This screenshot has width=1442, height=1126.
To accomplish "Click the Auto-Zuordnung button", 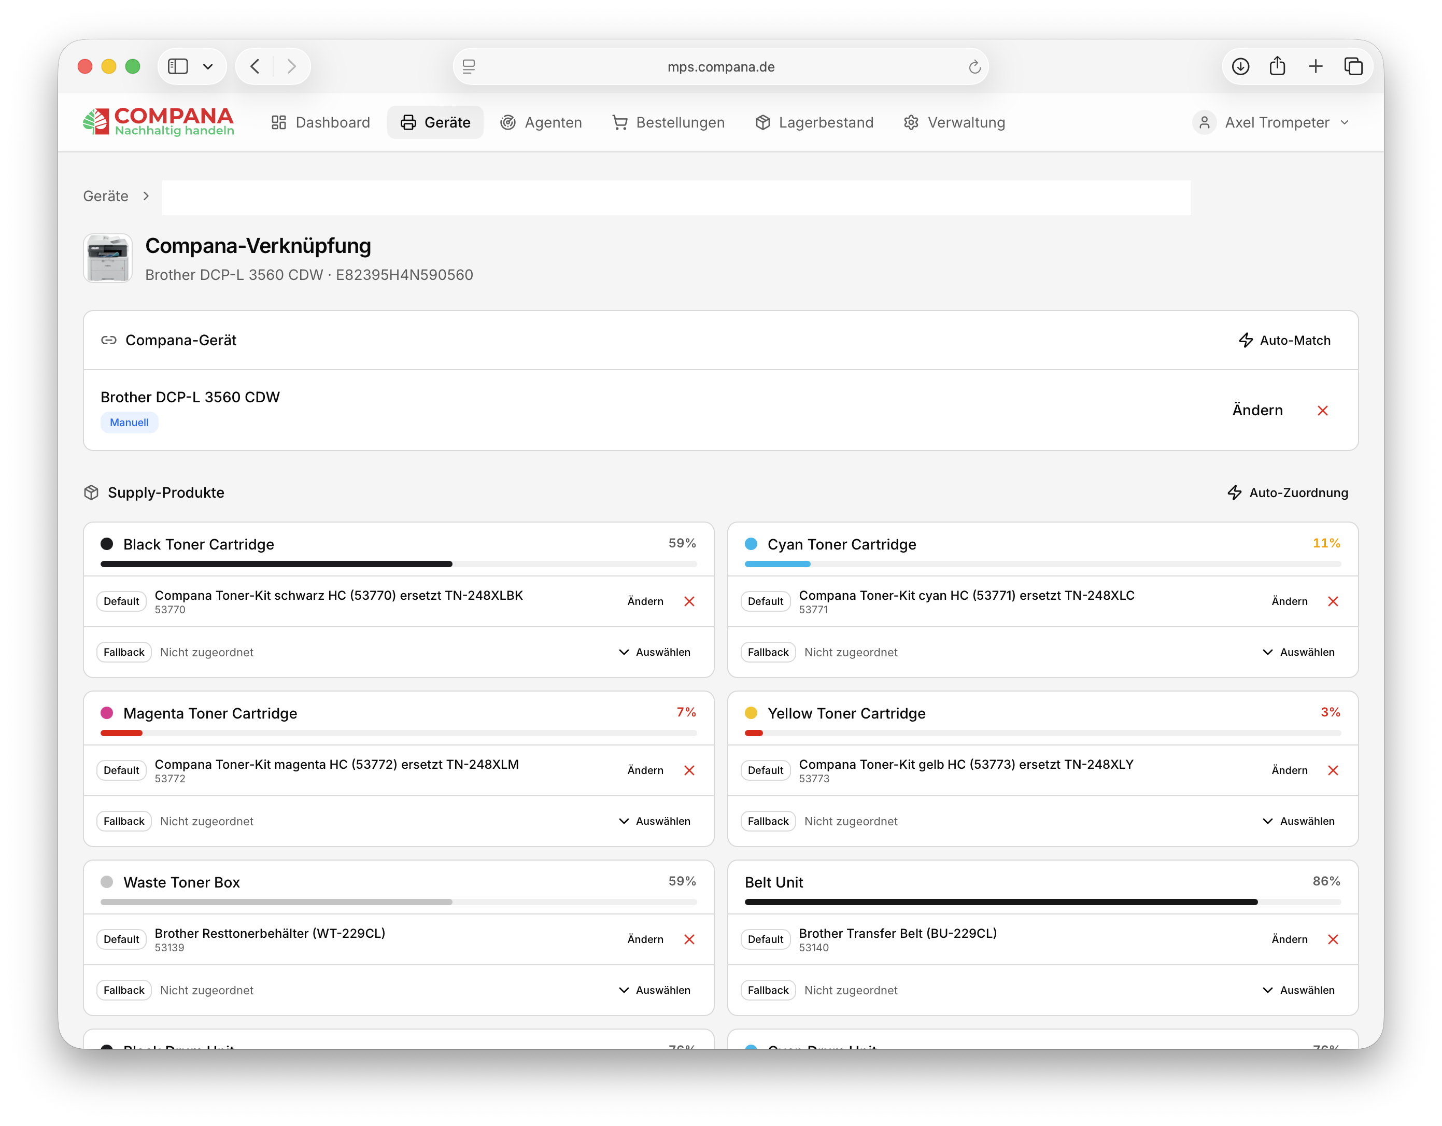I will (1288, 492).
